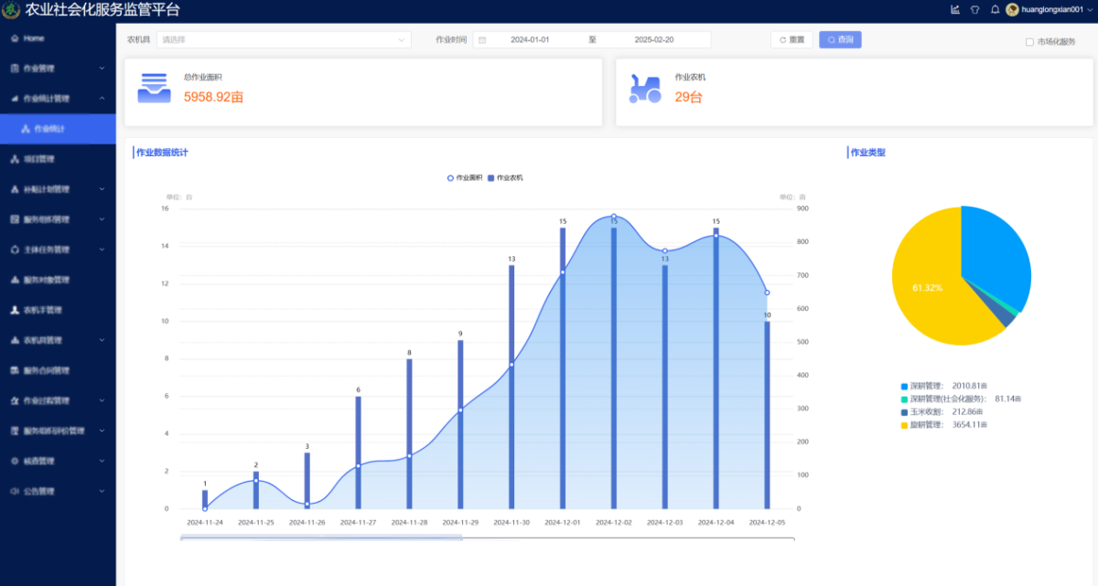The width and height of the screenshot is (1098, 586).
Task: Open the 农机具 selection dropdown
Action: (284, 40)
